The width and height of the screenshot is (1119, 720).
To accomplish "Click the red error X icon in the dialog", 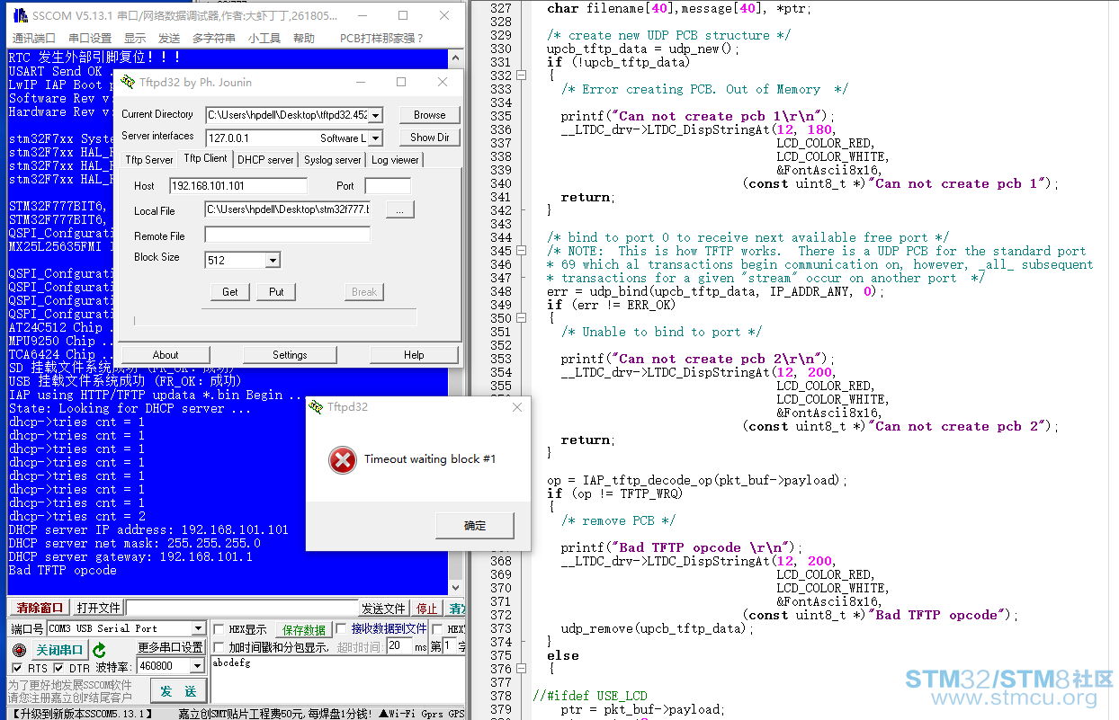I will point(343,460).
